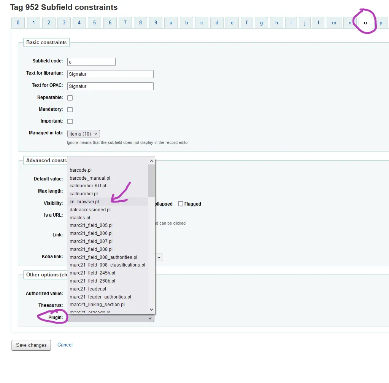
Task: Click the Subfield code input field
Action: 91,62
